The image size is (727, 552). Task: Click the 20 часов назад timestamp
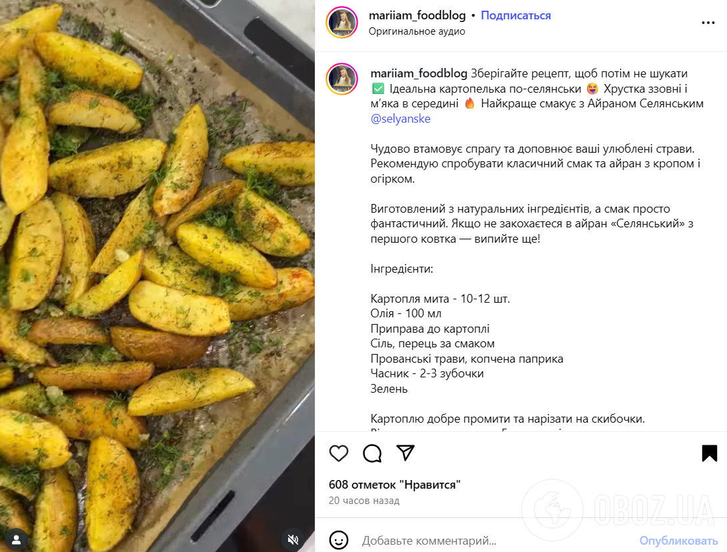click(364, 501)
